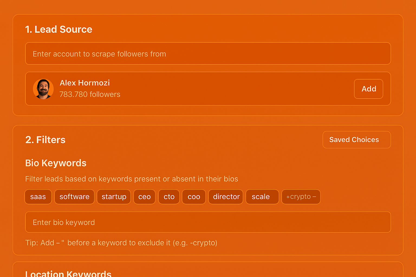
Task: Click the 783.780 followers text
Action: 90,94
